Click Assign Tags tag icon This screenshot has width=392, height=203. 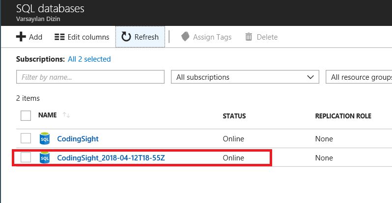185,37
